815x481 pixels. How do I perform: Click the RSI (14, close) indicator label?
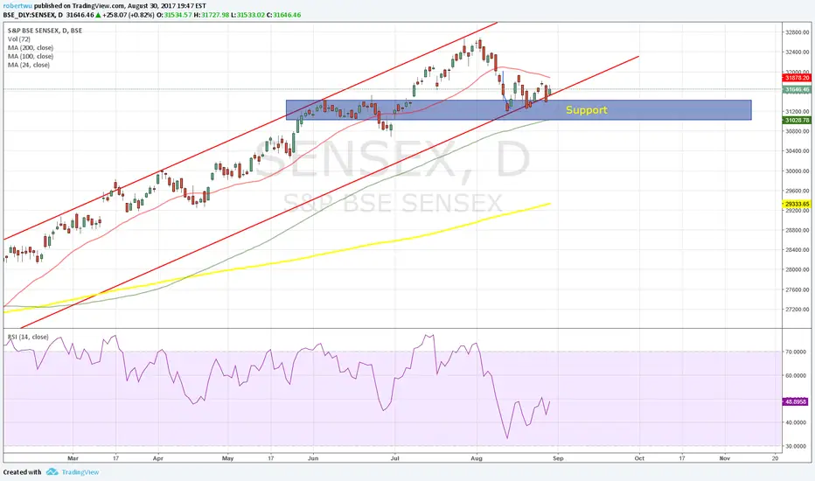[x=28, y=337]
